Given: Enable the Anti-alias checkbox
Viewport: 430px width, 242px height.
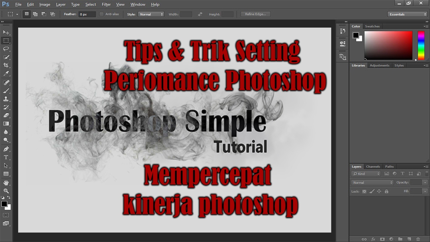Looking at the screenshot, I should click(102, 14).
